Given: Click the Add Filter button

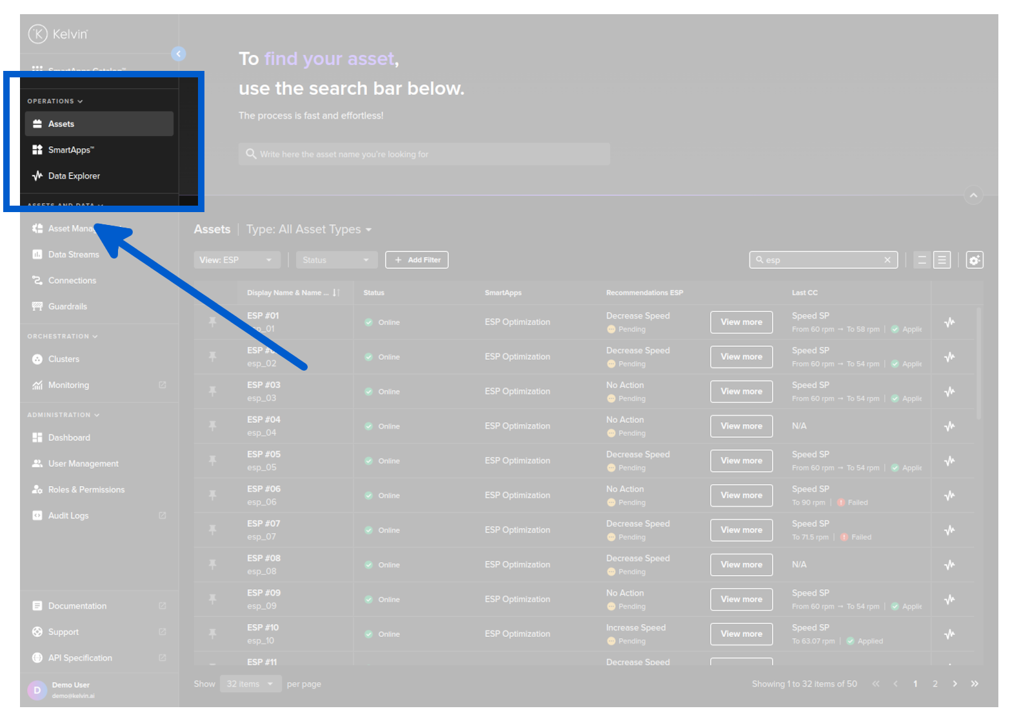Looking at the screenshot, I should pyautogui.click(x=417, y=260).
